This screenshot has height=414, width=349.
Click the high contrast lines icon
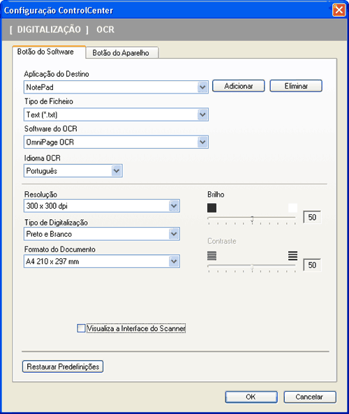click(292, 256)
